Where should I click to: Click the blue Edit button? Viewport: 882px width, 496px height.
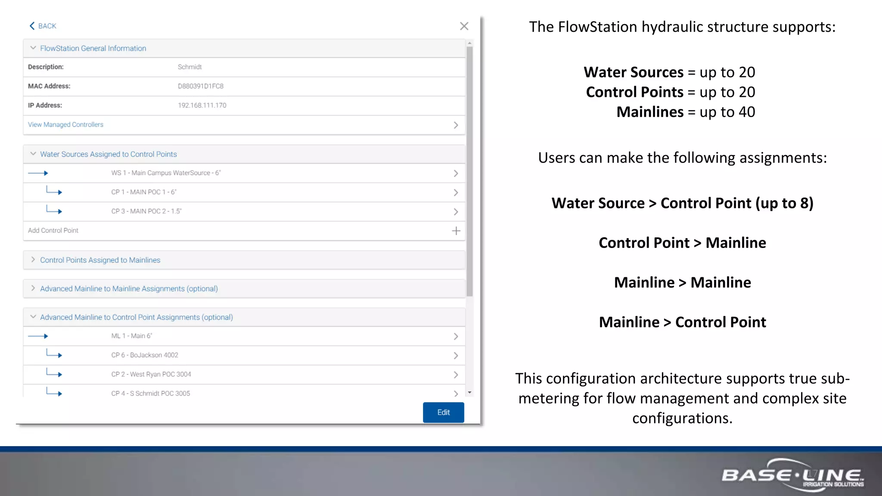click(443, 412)
